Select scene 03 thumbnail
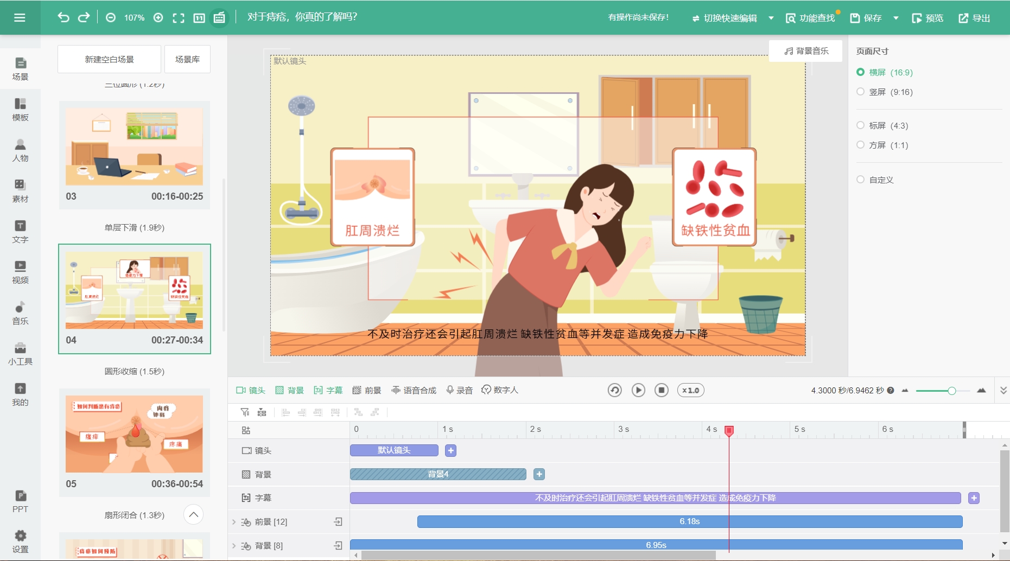This screenshot has height=561, width=1010. [x=134, y=155]
